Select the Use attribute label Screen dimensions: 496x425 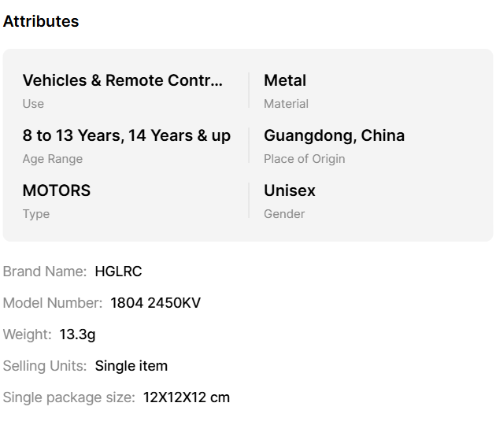33,104
